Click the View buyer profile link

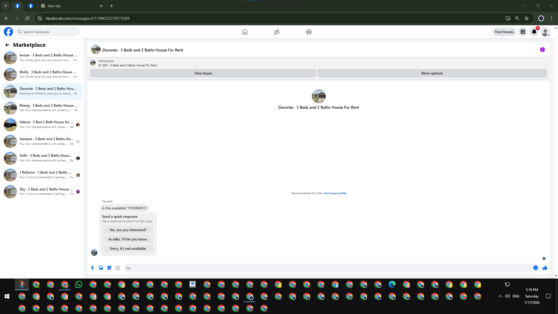tap(335, 193)
